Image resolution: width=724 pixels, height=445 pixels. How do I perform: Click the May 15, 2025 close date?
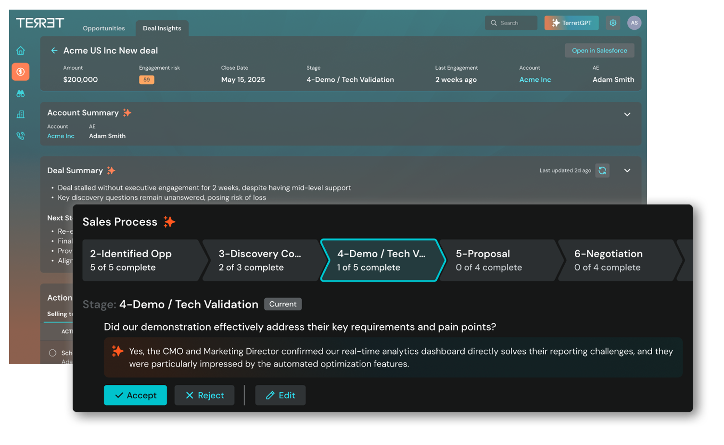tap(243, 80)
